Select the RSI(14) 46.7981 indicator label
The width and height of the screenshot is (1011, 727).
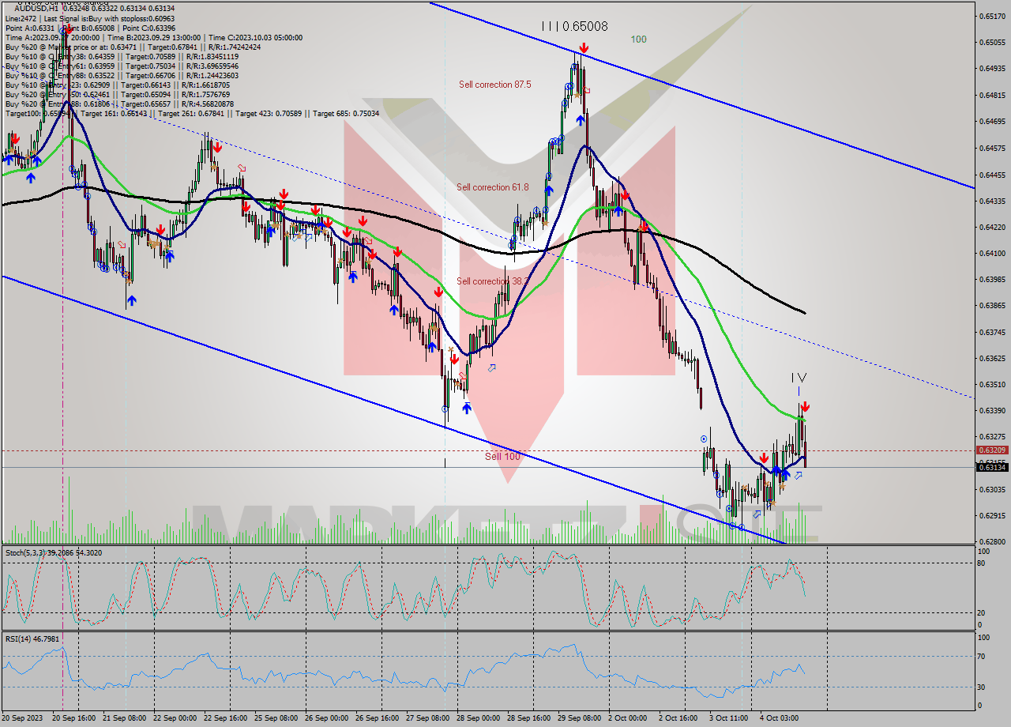pos(32,638)
